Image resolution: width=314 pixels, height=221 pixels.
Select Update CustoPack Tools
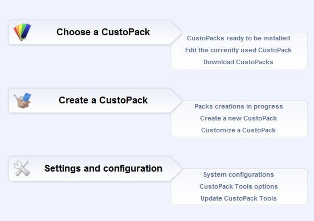pyautogui.click(x=239, y=198)
